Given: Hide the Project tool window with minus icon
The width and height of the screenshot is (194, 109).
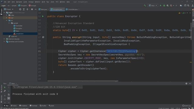Looking at the screenshot, I should pos(35,9).
